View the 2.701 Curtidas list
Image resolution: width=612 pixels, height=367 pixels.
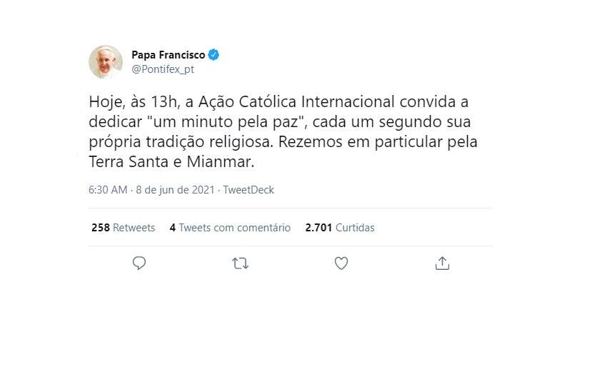point(339,228)
